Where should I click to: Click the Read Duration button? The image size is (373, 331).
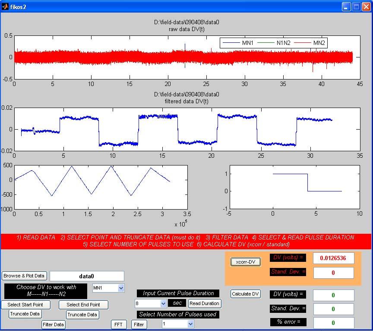click(204, 303)
